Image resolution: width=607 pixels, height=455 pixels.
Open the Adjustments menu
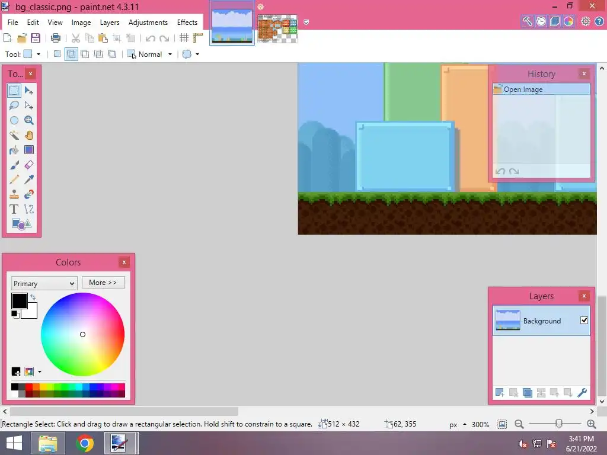(148, 23)
